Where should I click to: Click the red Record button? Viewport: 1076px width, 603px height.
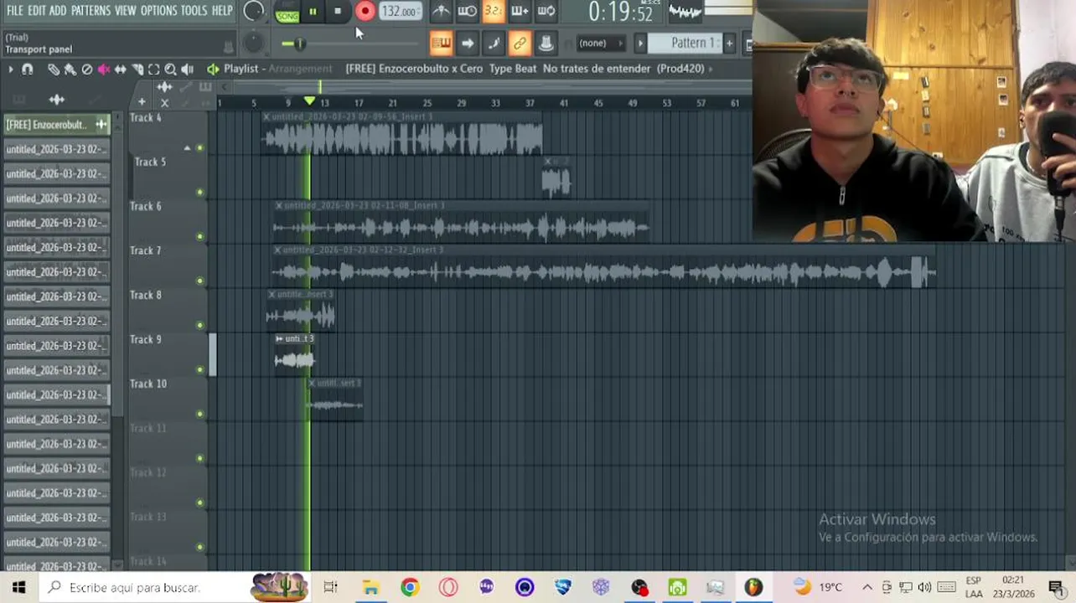click(x=365, y=11)
